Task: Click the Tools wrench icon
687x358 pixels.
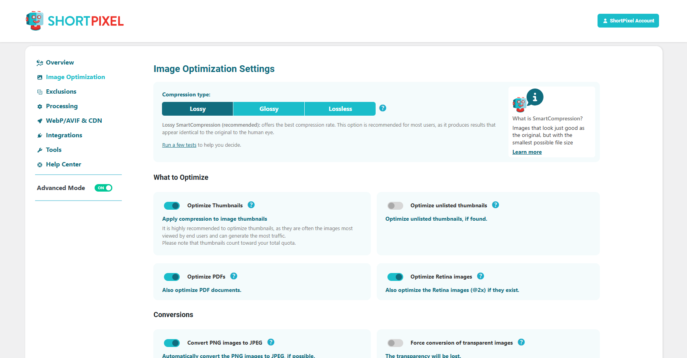Action: click(x=40, y=150)
